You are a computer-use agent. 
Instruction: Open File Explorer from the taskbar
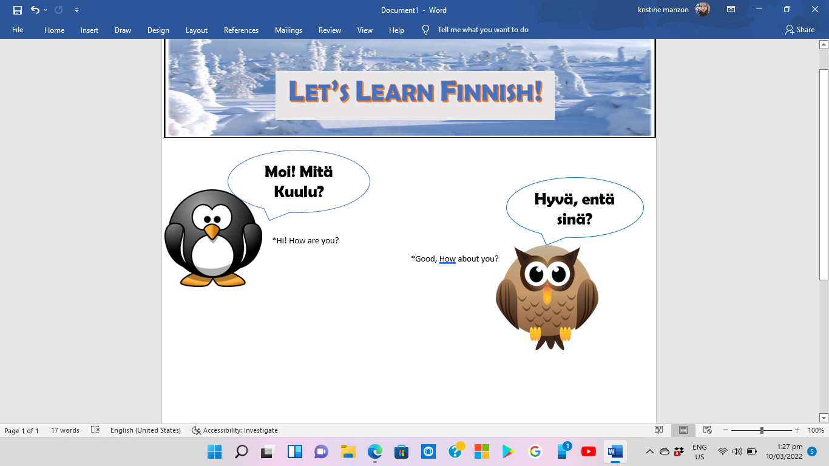tap(348, 451)
